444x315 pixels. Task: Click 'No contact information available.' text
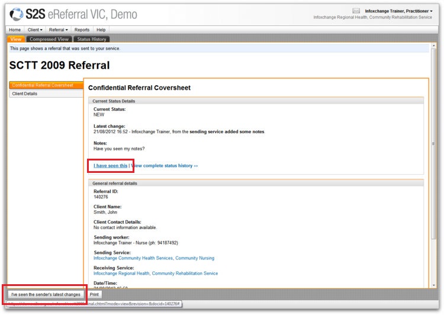coord(125,227)
